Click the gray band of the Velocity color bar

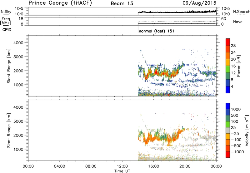click(228, 131)
